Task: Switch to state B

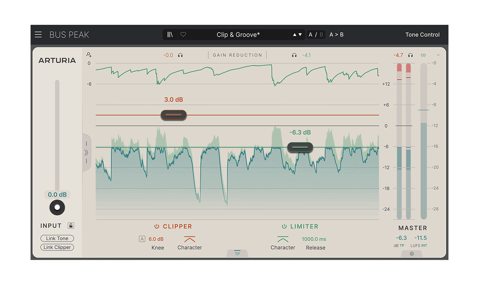Action: 321,34
